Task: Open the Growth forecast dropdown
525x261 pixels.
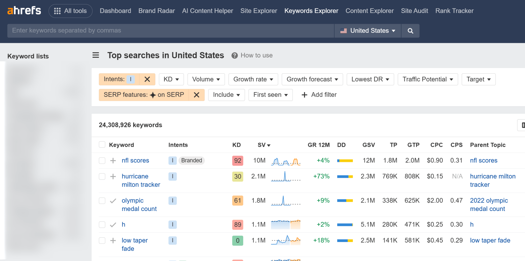Action: (x=312, y=79)
